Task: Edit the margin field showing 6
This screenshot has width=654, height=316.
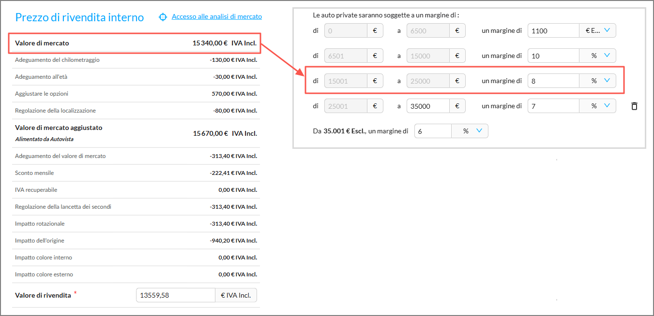Action: point(433,131)
